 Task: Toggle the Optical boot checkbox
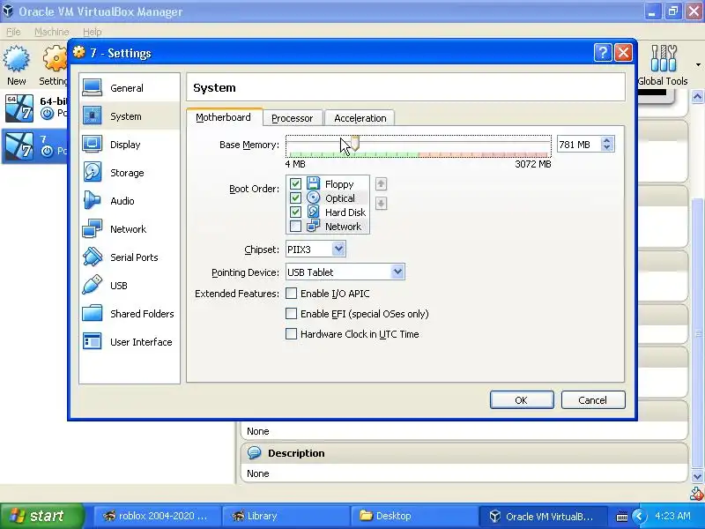(295, 197)
